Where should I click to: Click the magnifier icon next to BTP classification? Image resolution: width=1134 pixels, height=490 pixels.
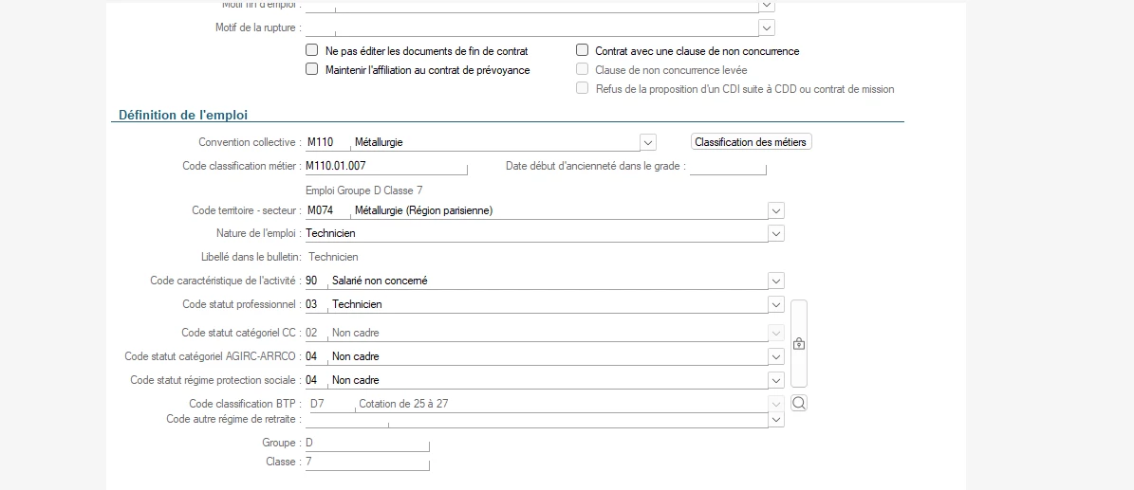click(799, 404)
